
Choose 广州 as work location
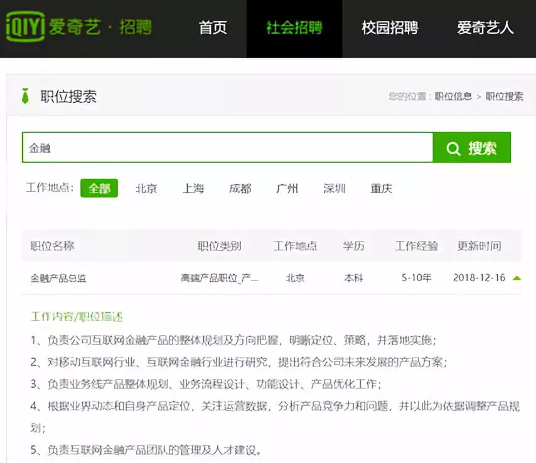coord(287,188)
